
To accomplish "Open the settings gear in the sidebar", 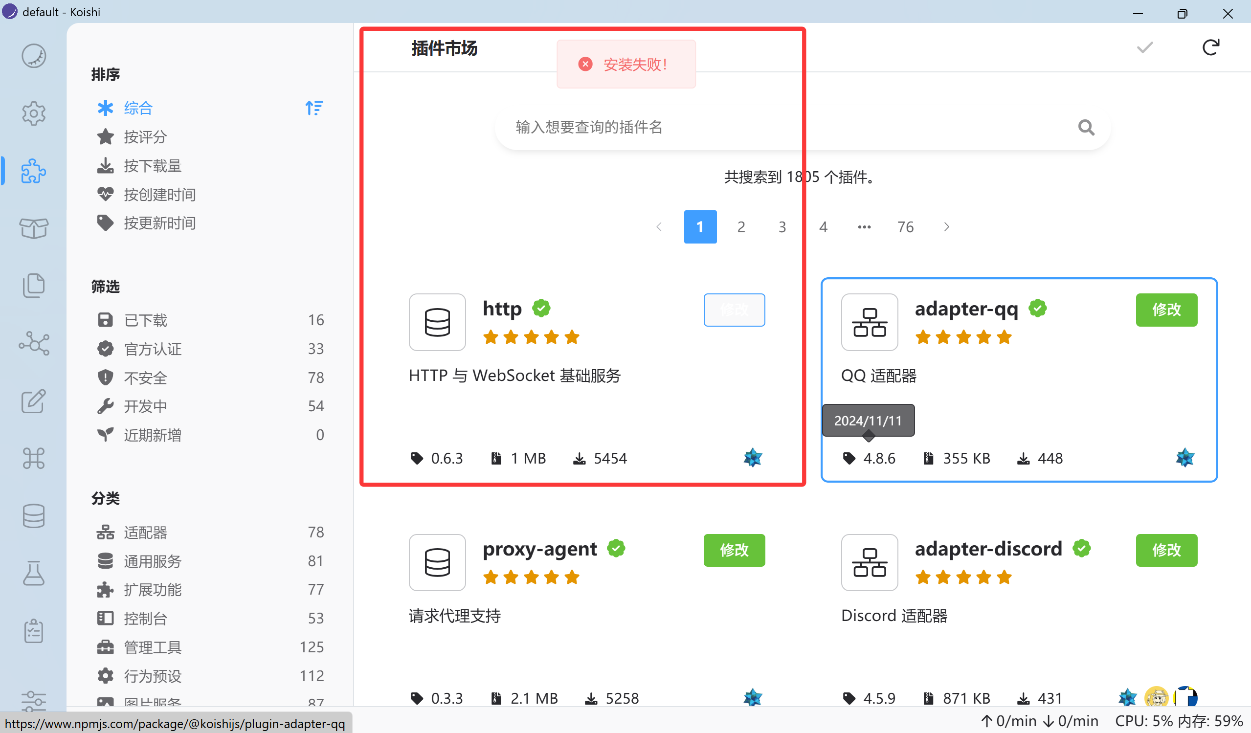I will [34, 113].
